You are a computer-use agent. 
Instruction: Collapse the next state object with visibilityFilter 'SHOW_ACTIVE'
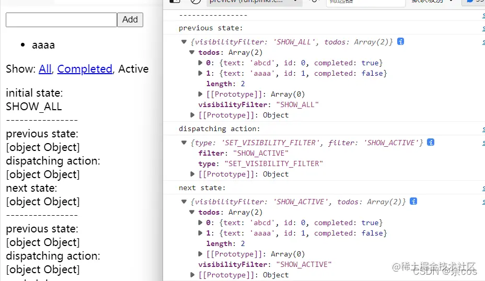184,202
